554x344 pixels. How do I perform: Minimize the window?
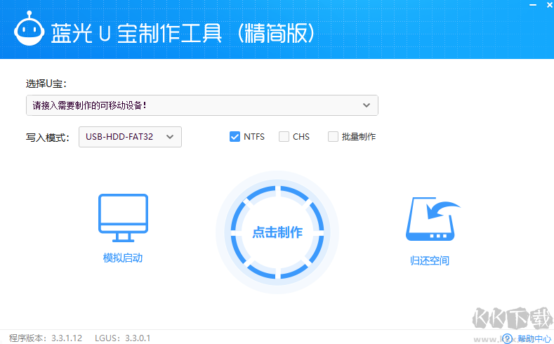click(x=532, y=6)
